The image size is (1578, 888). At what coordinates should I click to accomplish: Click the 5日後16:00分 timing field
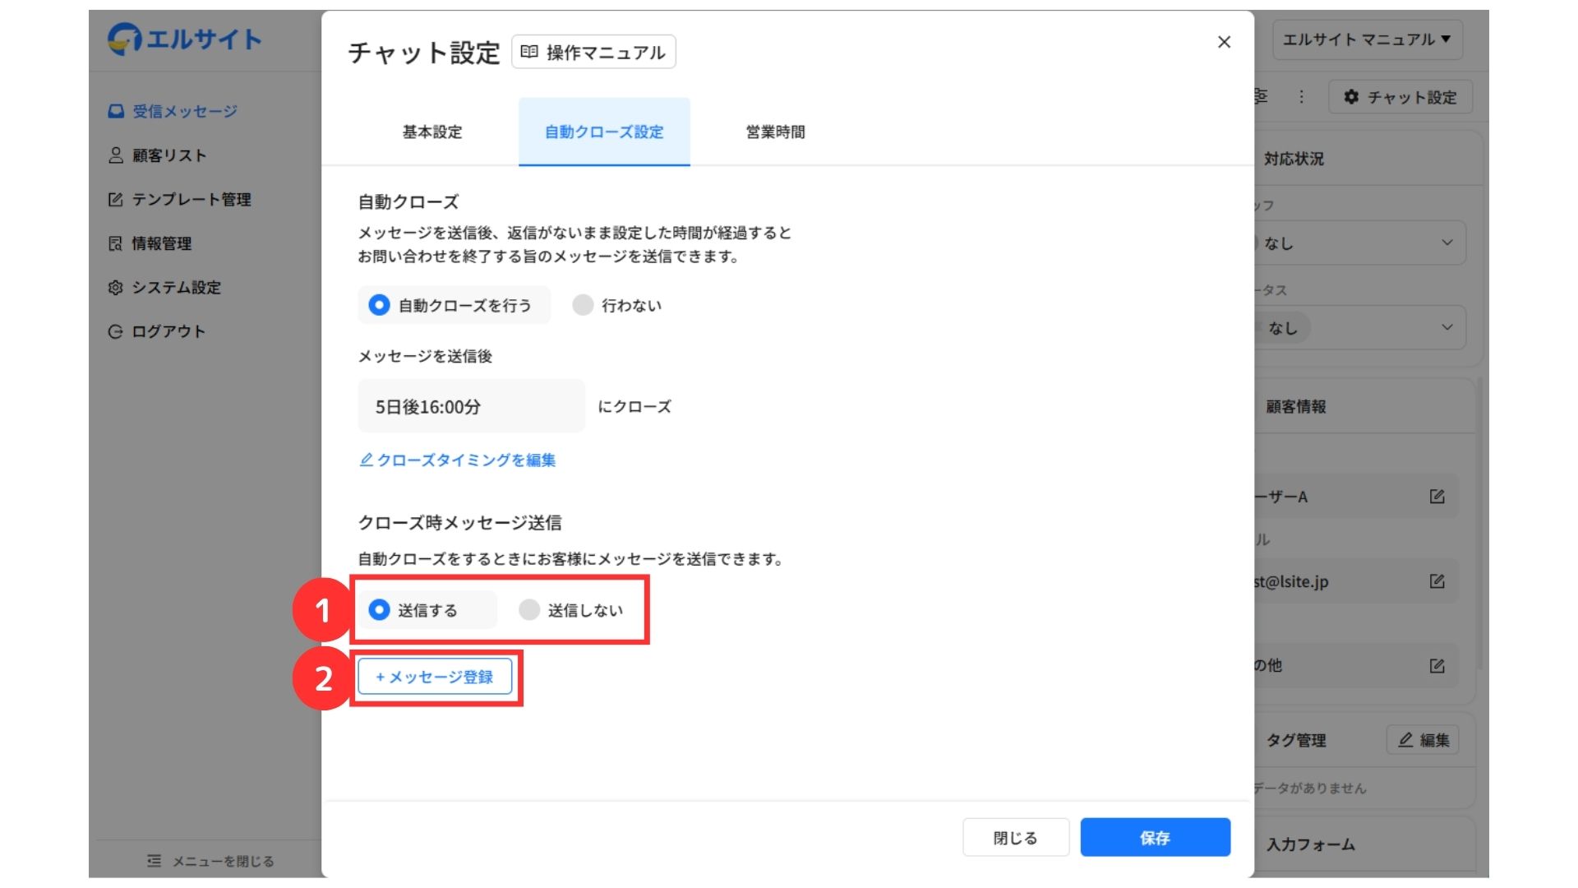click(471, 406)
